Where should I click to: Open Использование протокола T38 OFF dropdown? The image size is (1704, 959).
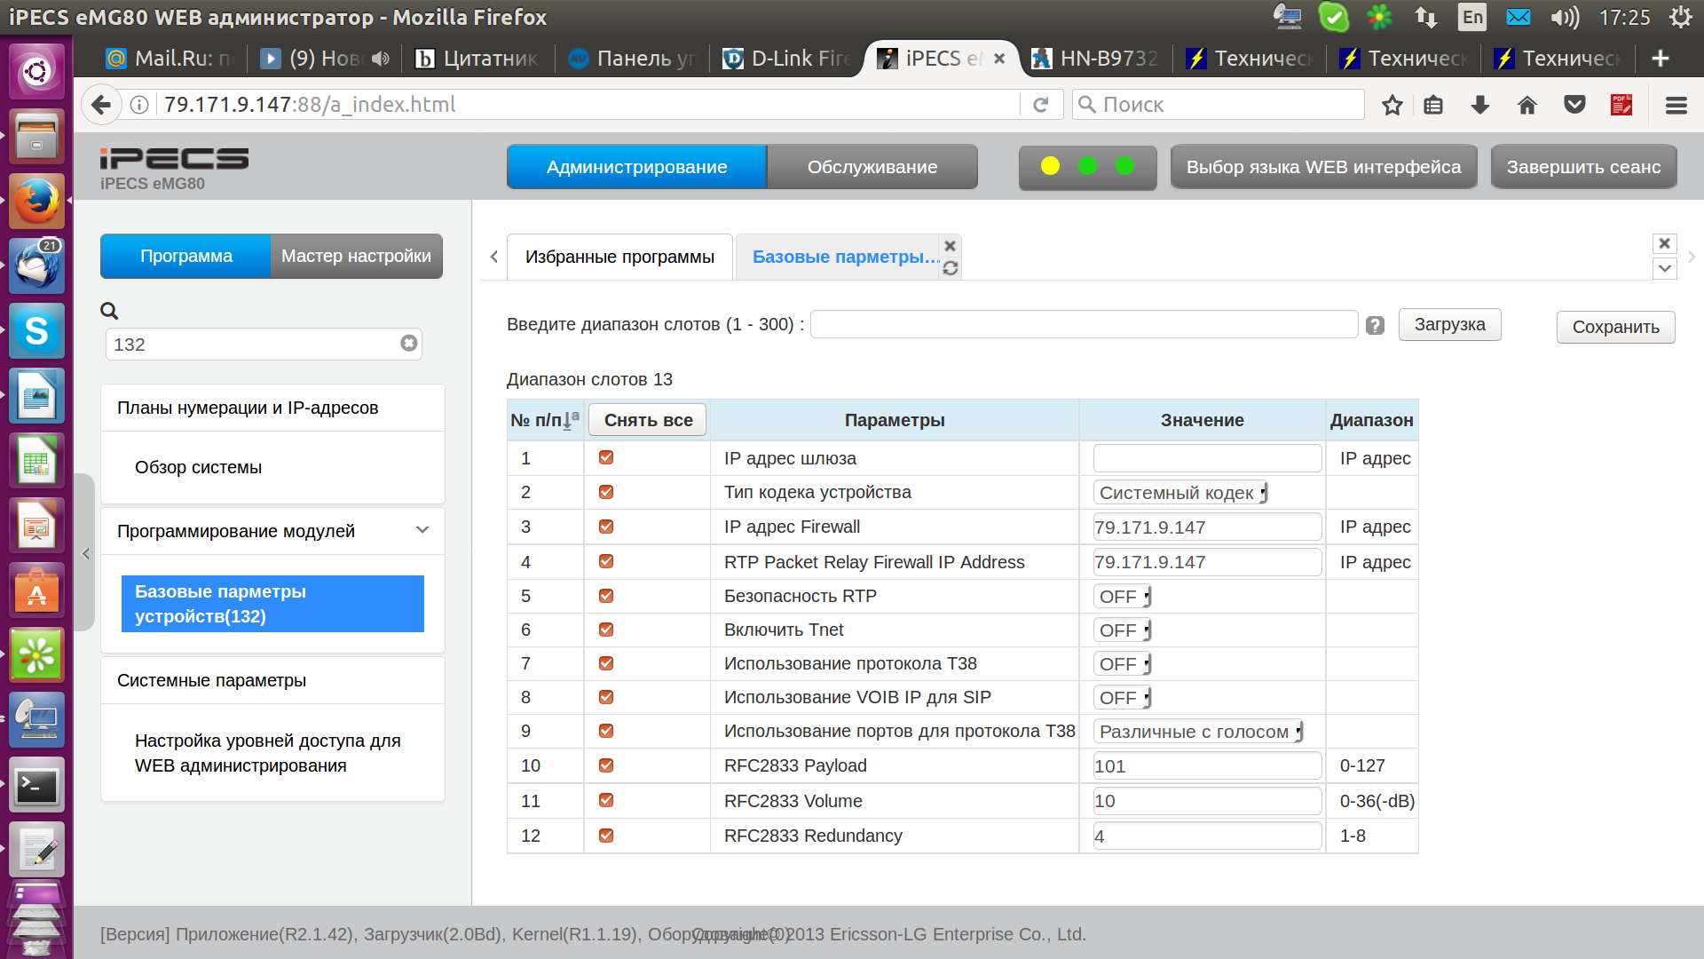click(1123, 664)
